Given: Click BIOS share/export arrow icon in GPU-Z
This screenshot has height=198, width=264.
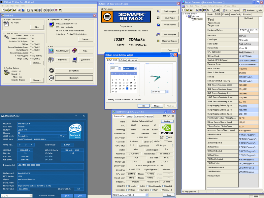Looking at the screenshot, I should tap(162, 138).
